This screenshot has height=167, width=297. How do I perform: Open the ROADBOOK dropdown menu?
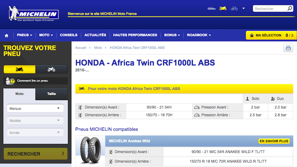coord(199,35)
